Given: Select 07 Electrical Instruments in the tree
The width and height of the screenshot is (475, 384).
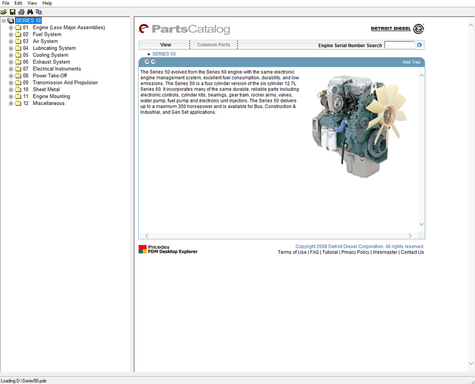Looking at the screenshot, I should (x=57, y=69).
